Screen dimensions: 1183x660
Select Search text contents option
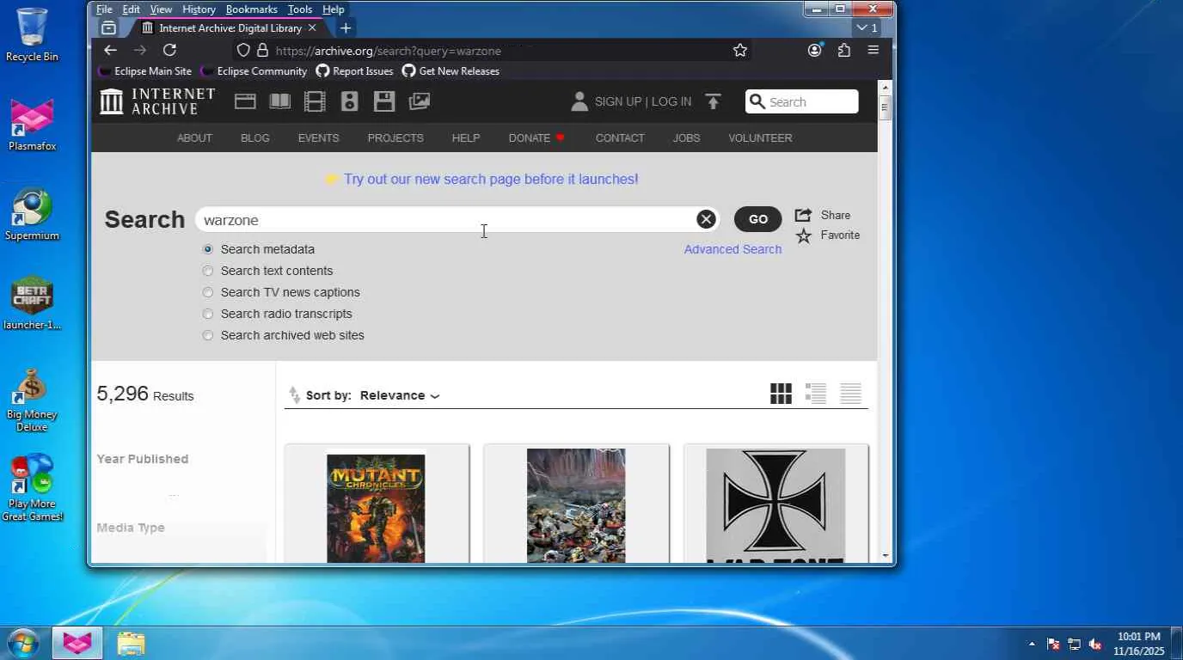point(207,271)
